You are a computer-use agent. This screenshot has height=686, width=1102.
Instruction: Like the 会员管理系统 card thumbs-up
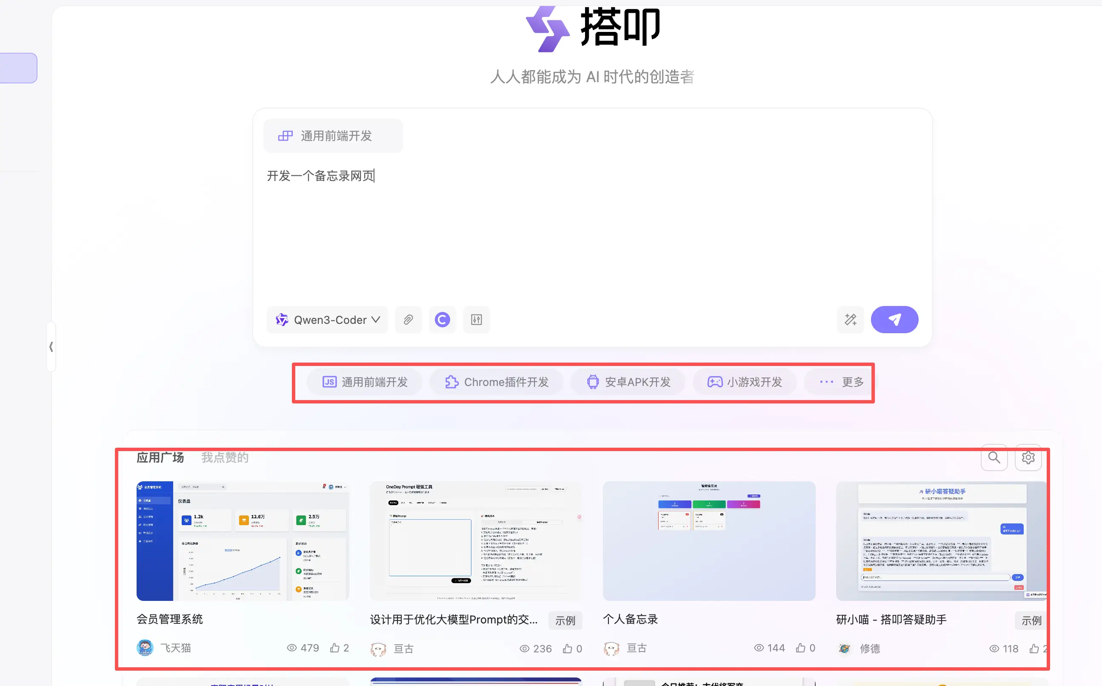pyautogui.click(x=335, y=648)
